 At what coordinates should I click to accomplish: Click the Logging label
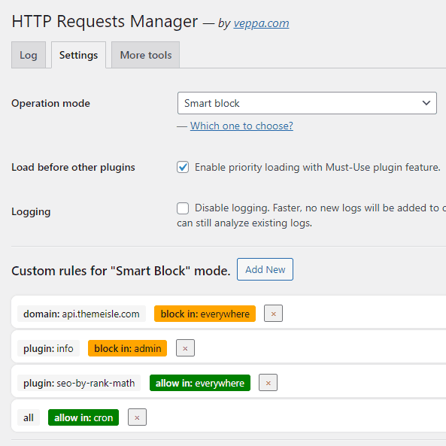pyautogui.click(x=31, y=211)
